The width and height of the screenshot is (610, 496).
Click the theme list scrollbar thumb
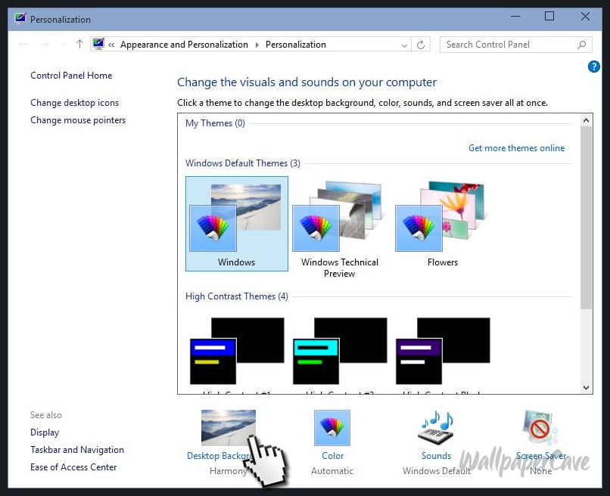(x=587, y=218)
